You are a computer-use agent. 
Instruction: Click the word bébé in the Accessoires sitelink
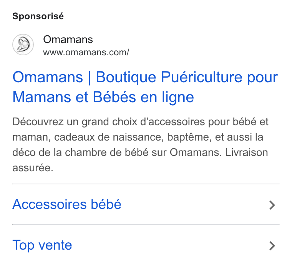click(106, 204)
